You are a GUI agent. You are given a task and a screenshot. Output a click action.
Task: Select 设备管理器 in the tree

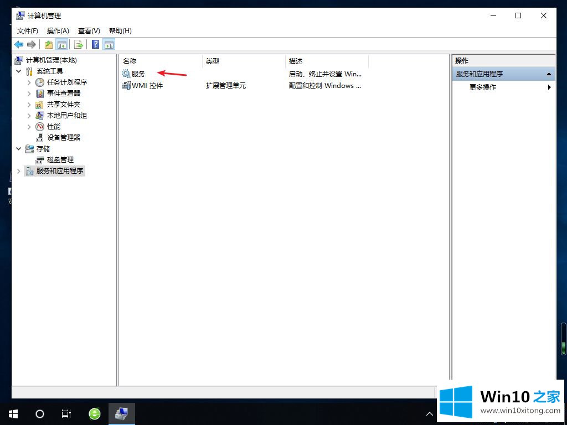point(63,137)
